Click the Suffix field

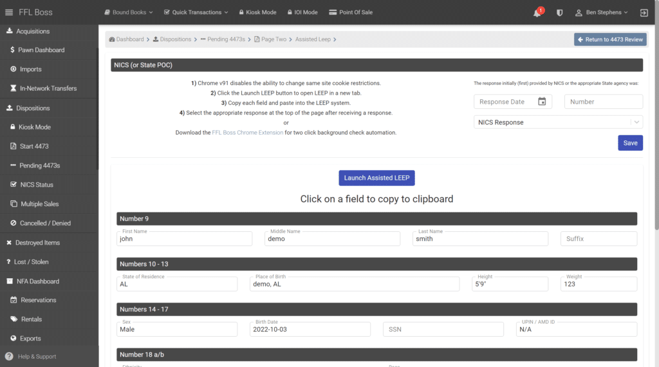(599, 238)
